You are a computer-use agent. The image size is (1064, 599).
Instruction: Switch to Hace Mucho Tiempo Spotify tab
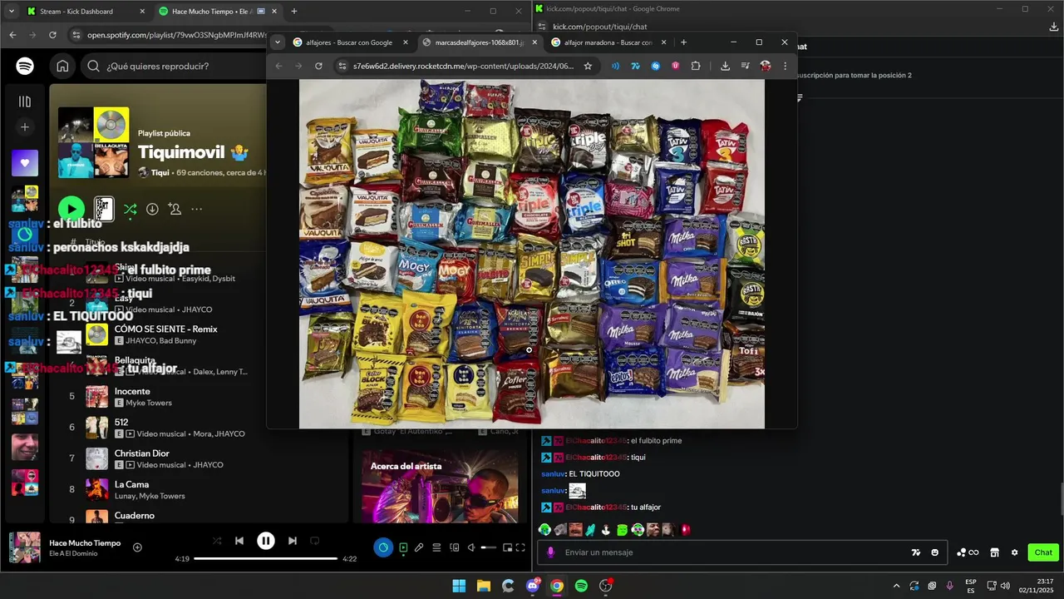coord(218,12)
